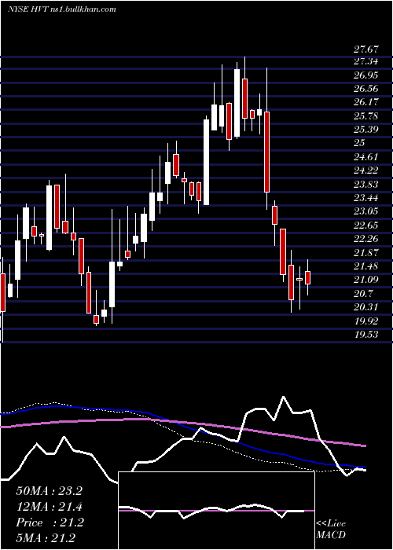Click the 19.92 price axis label
Screen dimensions: 393x550
pyautogui.click(x=366, y=321)
